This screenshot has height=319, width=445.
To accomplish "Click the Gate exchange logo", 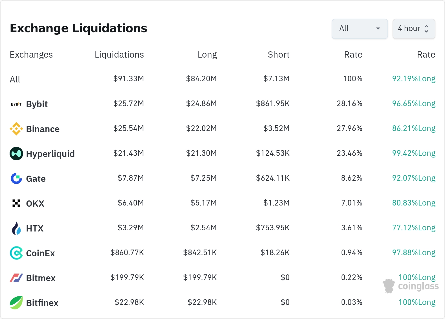I will (x=16, y=178).
